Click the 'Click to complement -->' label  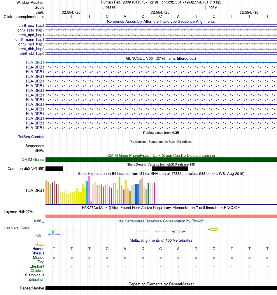(24, 17)
